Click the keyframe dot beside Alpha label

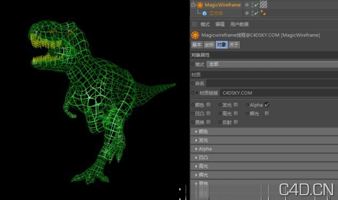point(247,105)
